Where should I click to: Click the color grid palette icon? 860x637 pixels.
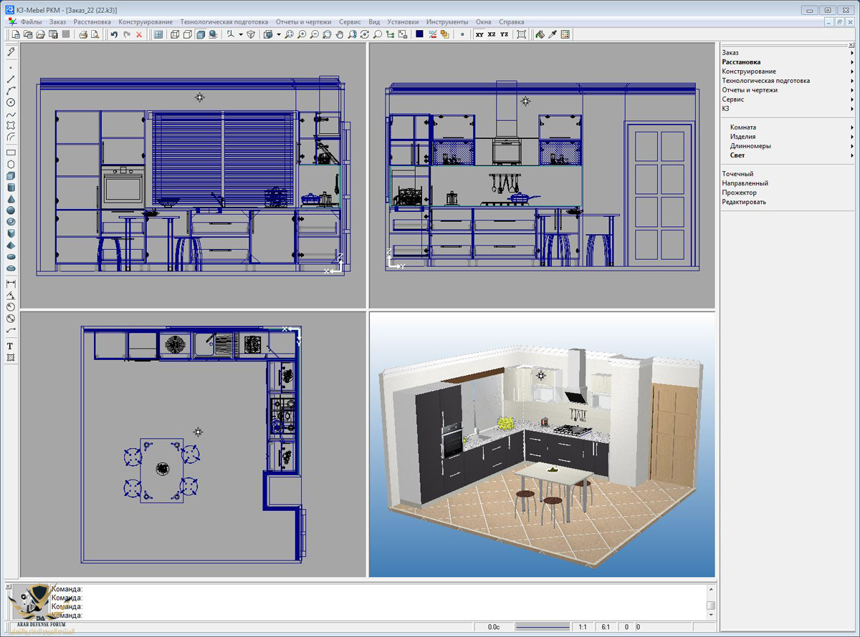[x=565, y=34]
